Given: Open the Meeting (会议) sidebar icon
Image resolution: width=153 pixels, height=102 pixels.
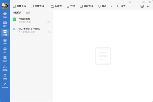Looking at the screenshot, I should (x=5, y=50).
